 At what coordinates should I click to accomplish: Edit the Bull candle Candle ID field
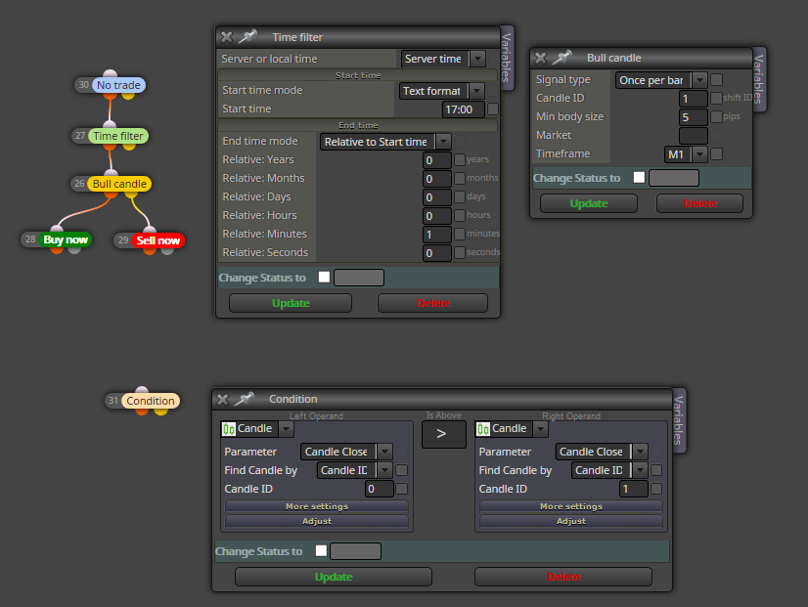click(x=694, y=99)
